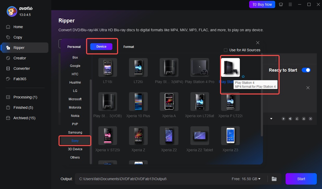Click the Buy Now button
This screenshot has height=189, width=322.
262,4
